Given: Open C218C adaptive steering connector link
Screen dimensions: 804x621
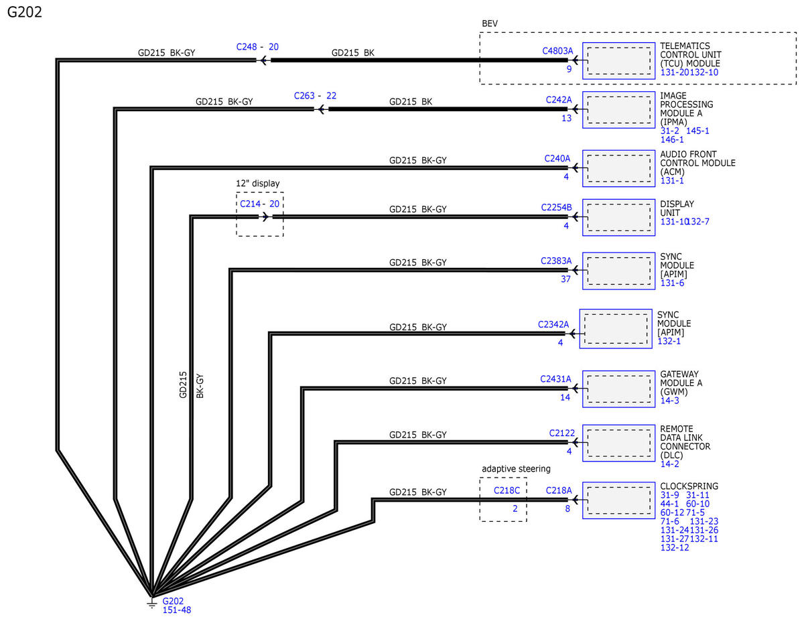Looking at the screenshot, I should coord(507,490).
